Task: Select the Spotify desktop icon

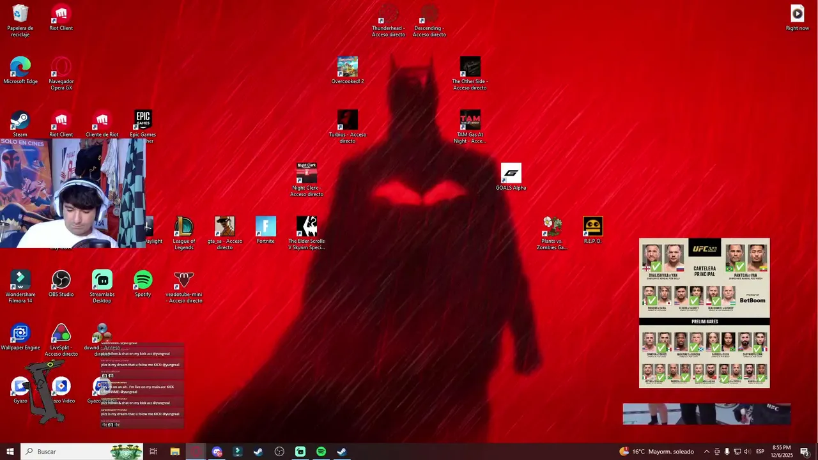Action: click(x=143, y=284)
